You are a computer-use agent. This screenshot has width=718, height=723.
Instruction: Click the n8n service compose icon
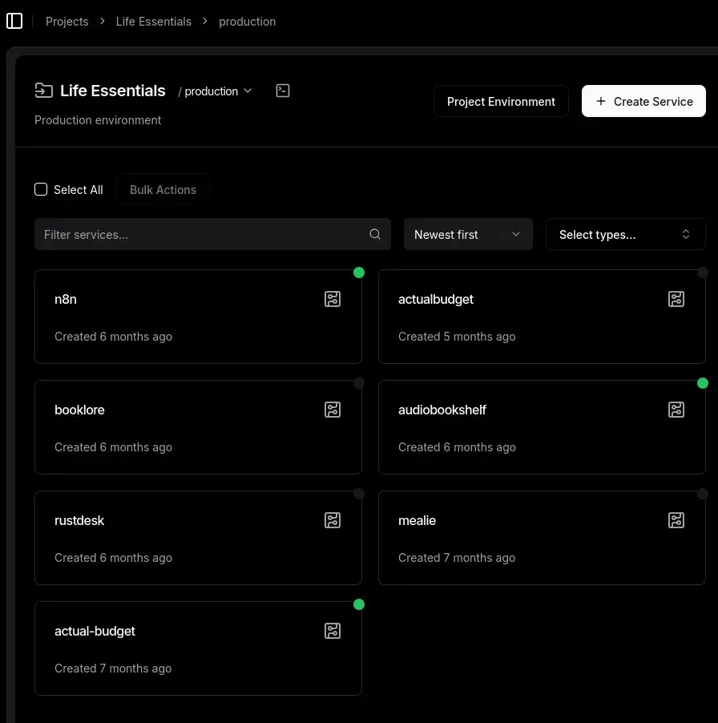coord(333,299)
